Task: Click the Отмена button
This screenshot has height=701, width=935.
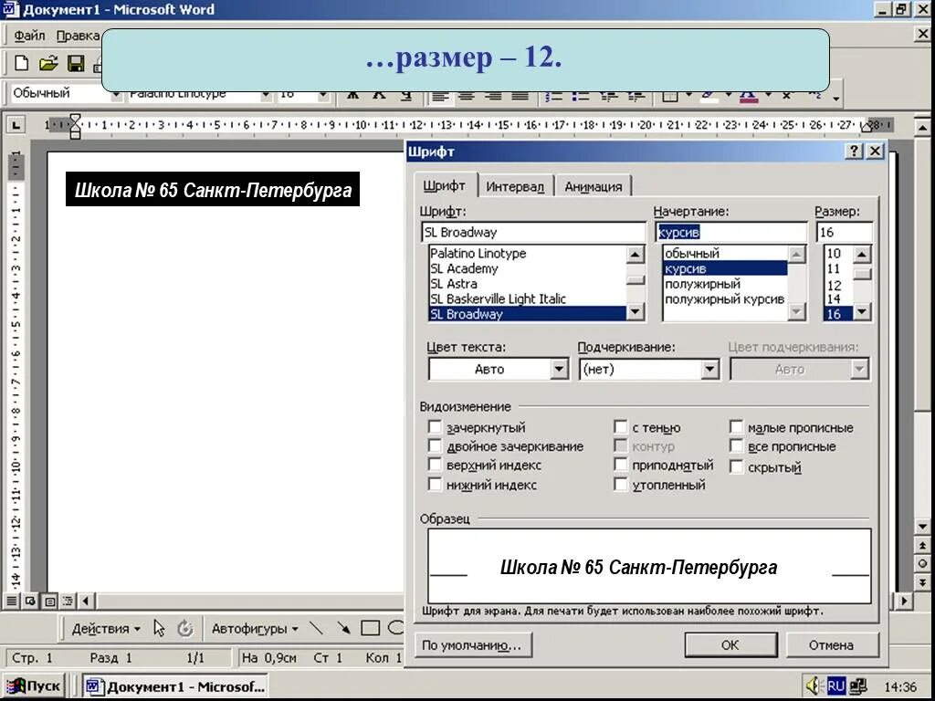Action: (831, 644)
